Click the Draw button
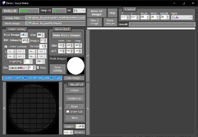 [74, 107]
